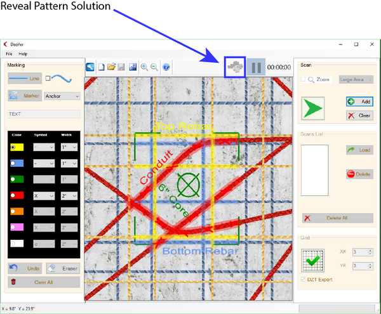Select the pink color radio button
Viewport: 381px width, 314px height.
(x=13, y=227)
